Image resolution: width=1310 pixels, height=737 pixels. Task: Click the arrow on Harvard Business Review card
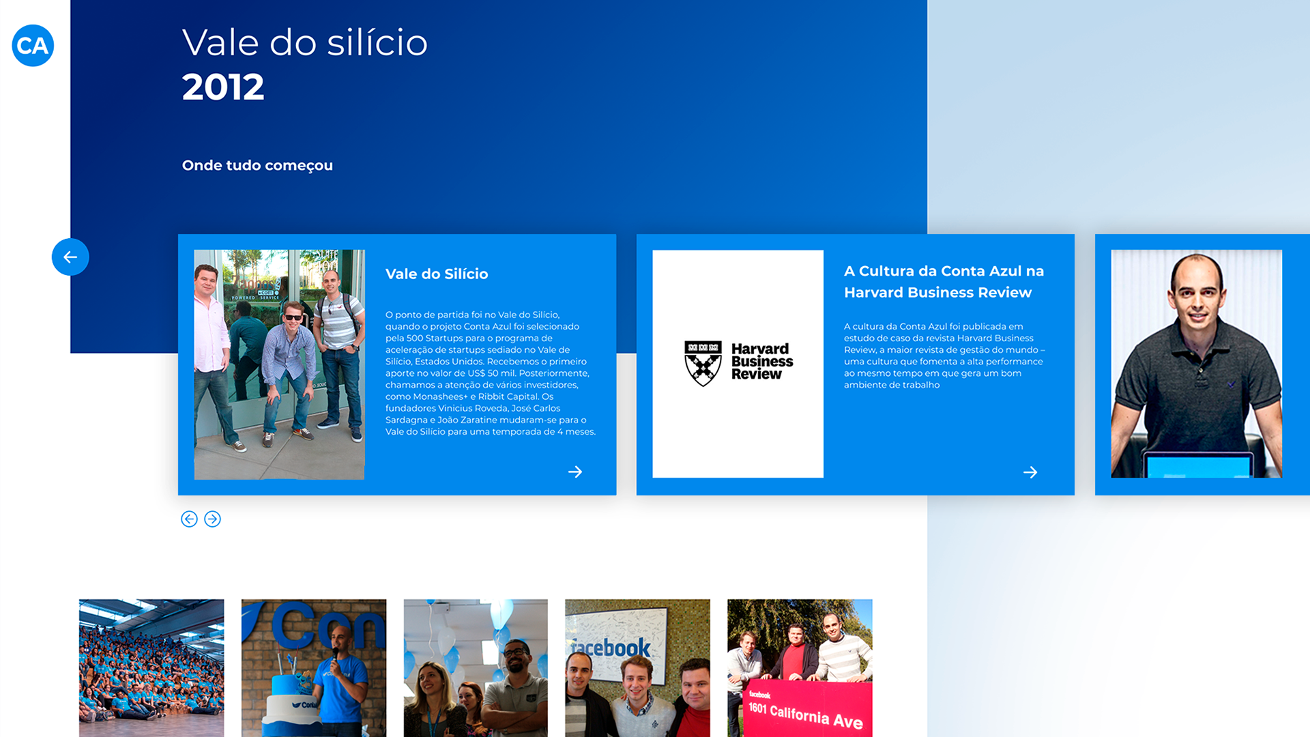click(x=1030, y=472)
